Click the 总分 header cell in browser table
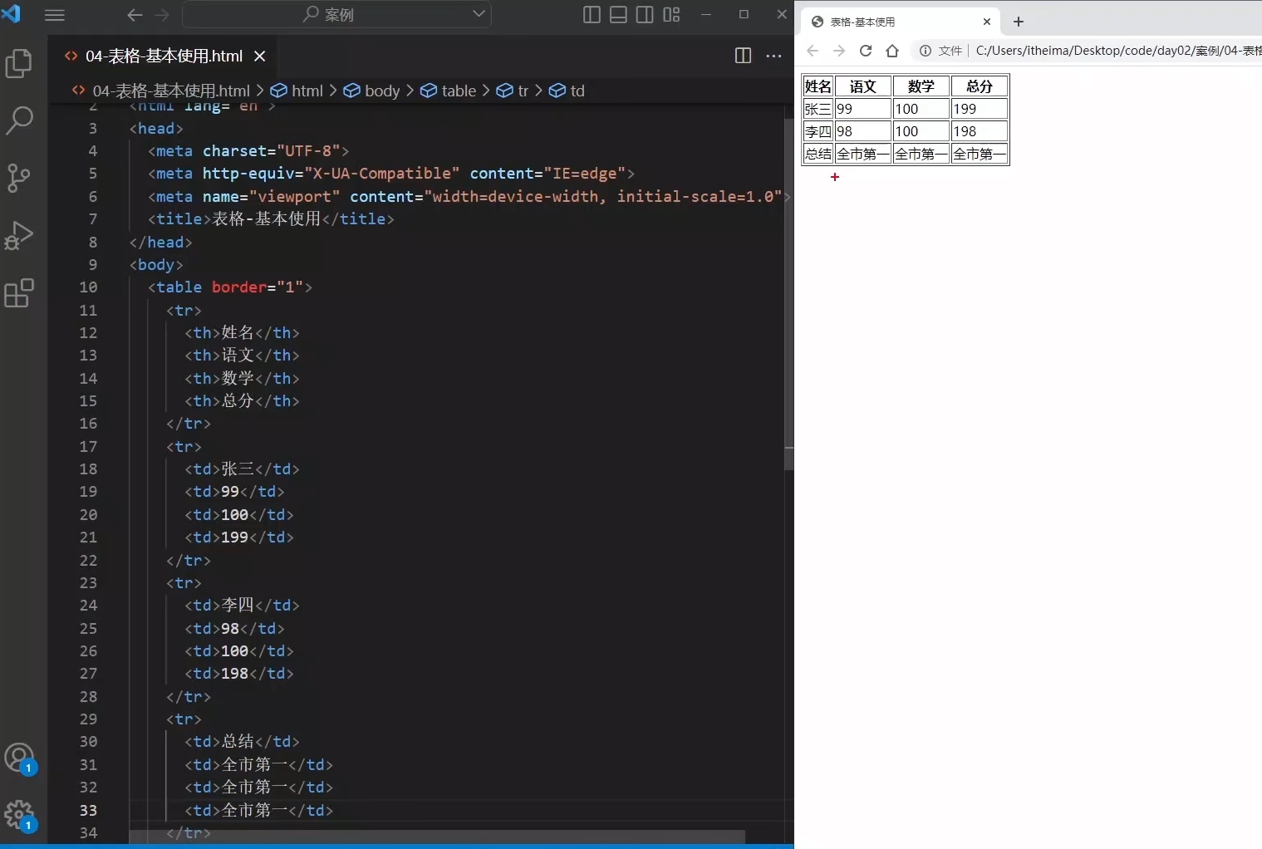 coord(980,86)
